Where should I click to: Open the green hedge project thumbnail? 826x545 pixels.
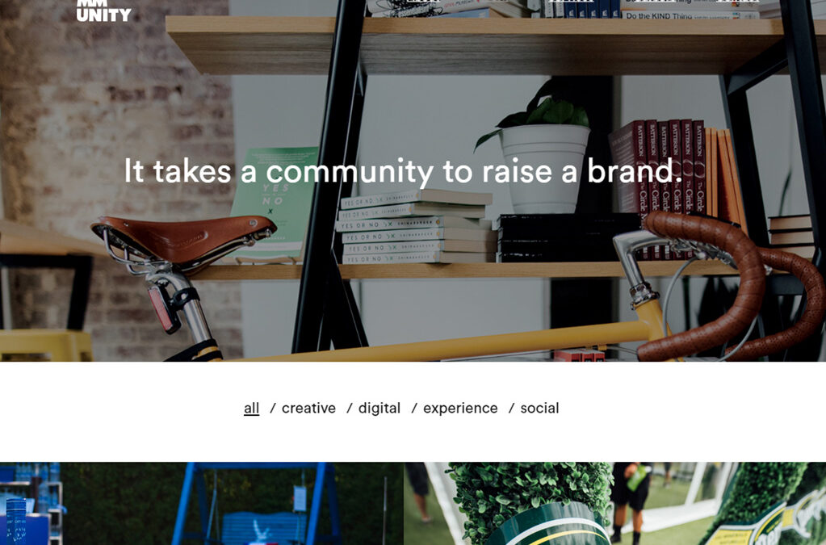click(x=614, y=503)
